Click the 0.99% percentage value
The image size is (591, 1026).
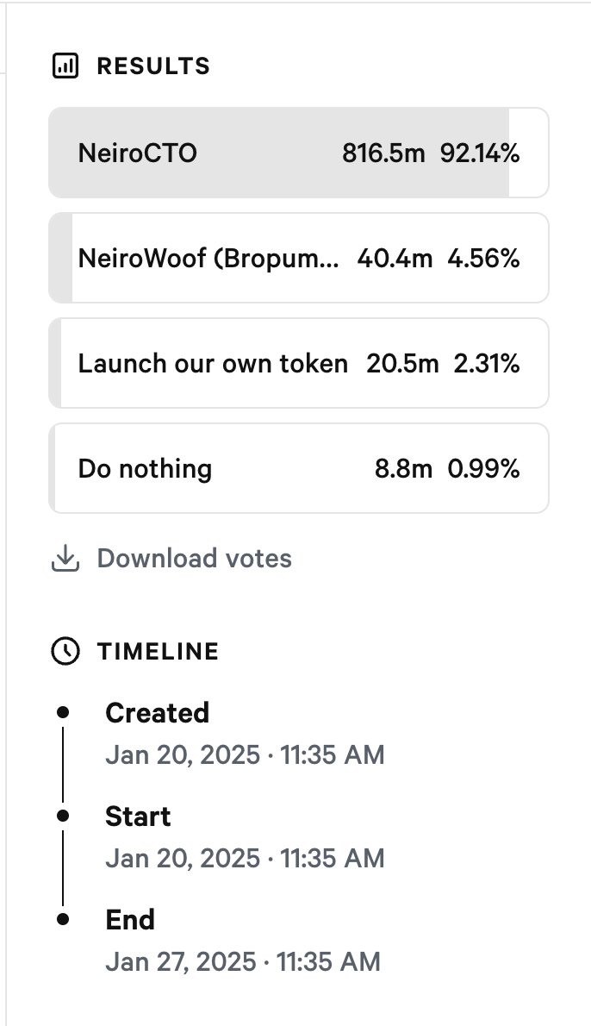[x=484, y=469]
